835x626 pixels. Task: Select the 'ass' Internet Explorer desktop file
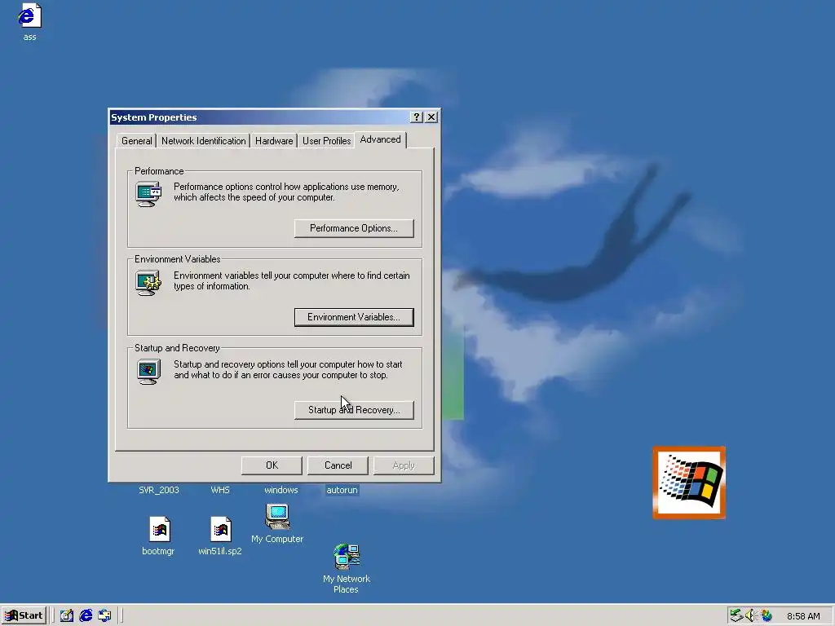pos(29,22)
